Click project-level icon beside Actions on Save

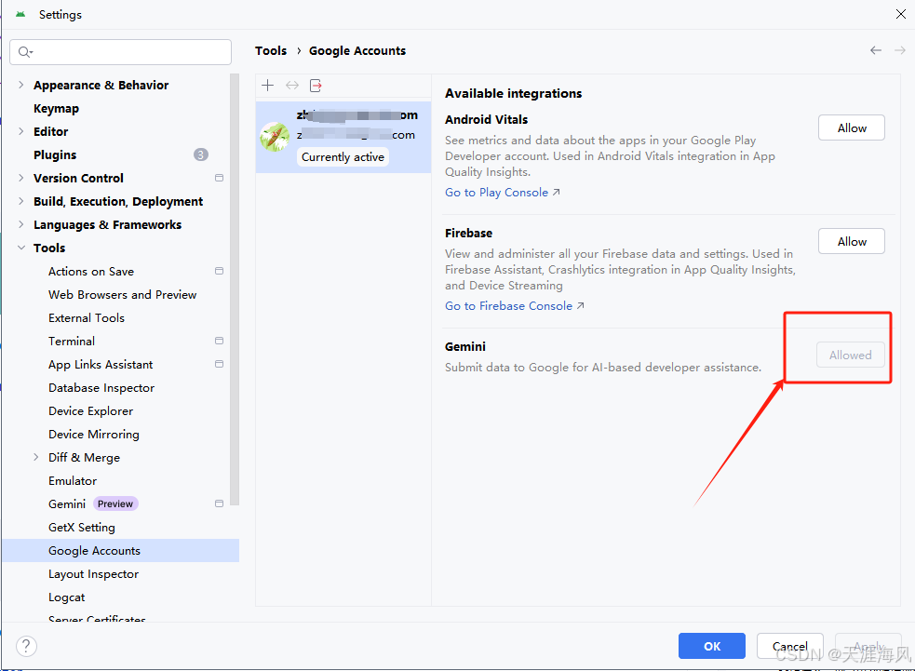click(220, 271)
